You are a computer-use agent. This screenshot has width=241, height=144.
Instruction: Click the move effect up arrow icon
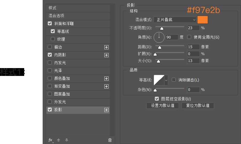[59, 140]
